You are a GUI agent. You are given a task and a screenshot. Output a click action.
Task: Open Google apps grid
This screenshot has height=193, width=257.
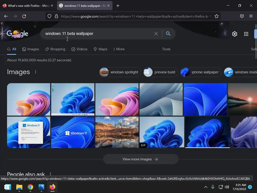(x=246, y=34)
